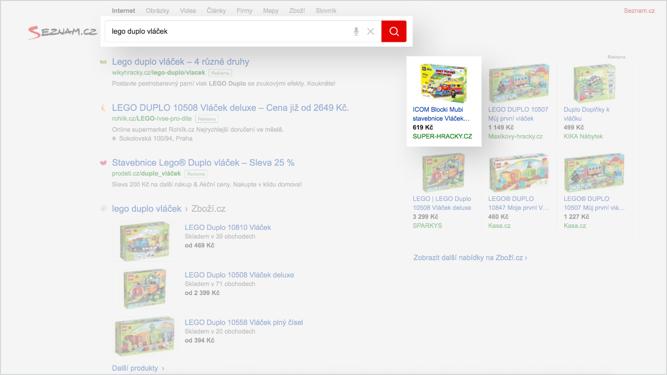Click the pink favicon beside prodeti.cz result
The image size is (667, 375).
pos(102,163)
